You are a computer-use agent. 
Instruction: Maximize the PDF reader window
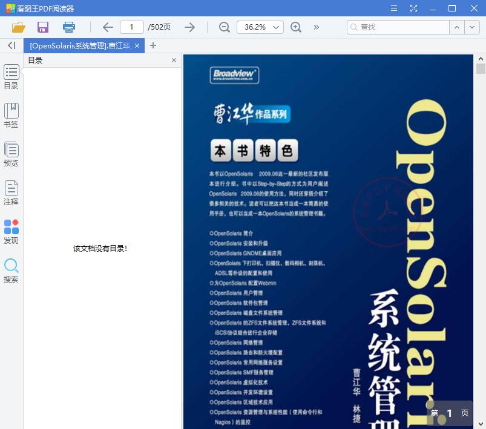452,8
